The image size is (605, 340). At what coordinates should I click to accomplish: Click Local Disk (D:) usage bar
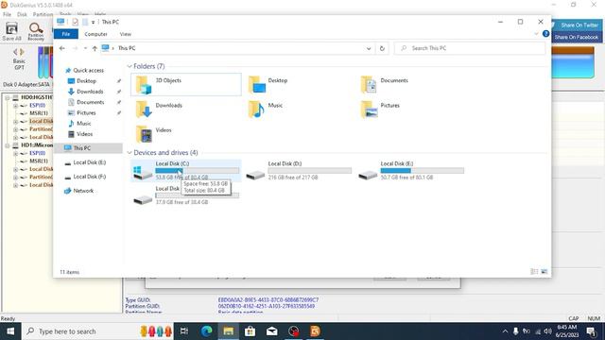(x=310, y=170)
